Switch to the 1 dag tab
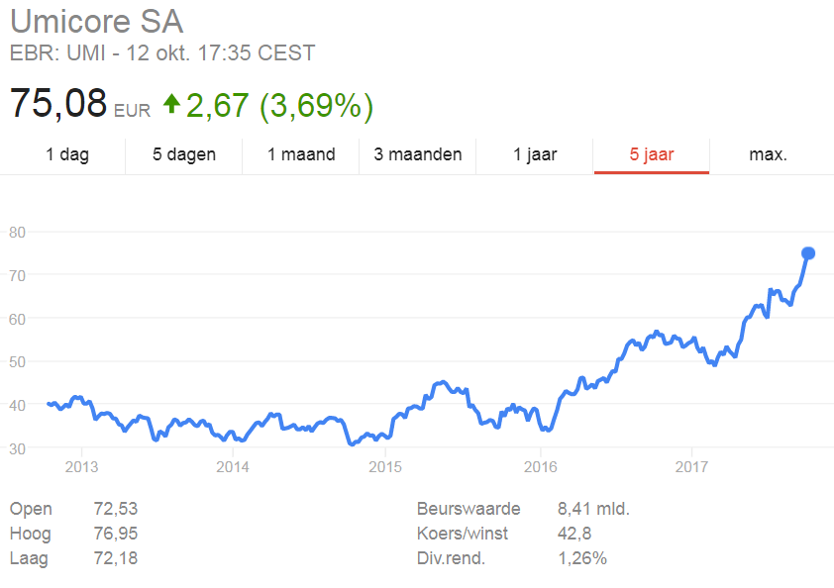This screenshot has width=834, height=588. click(67, 154)
